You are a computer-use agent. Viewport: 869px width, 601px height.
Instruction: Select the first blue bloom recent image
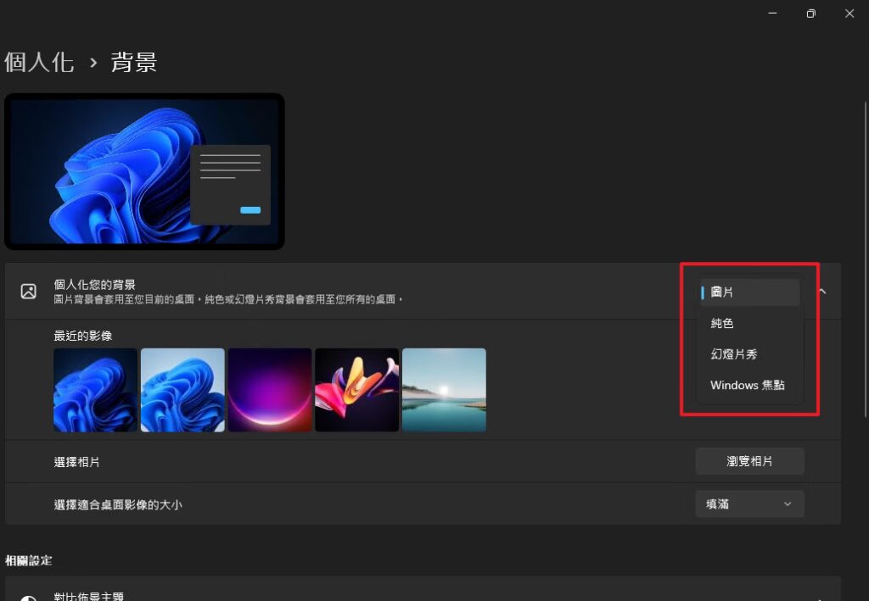point(94,389)
